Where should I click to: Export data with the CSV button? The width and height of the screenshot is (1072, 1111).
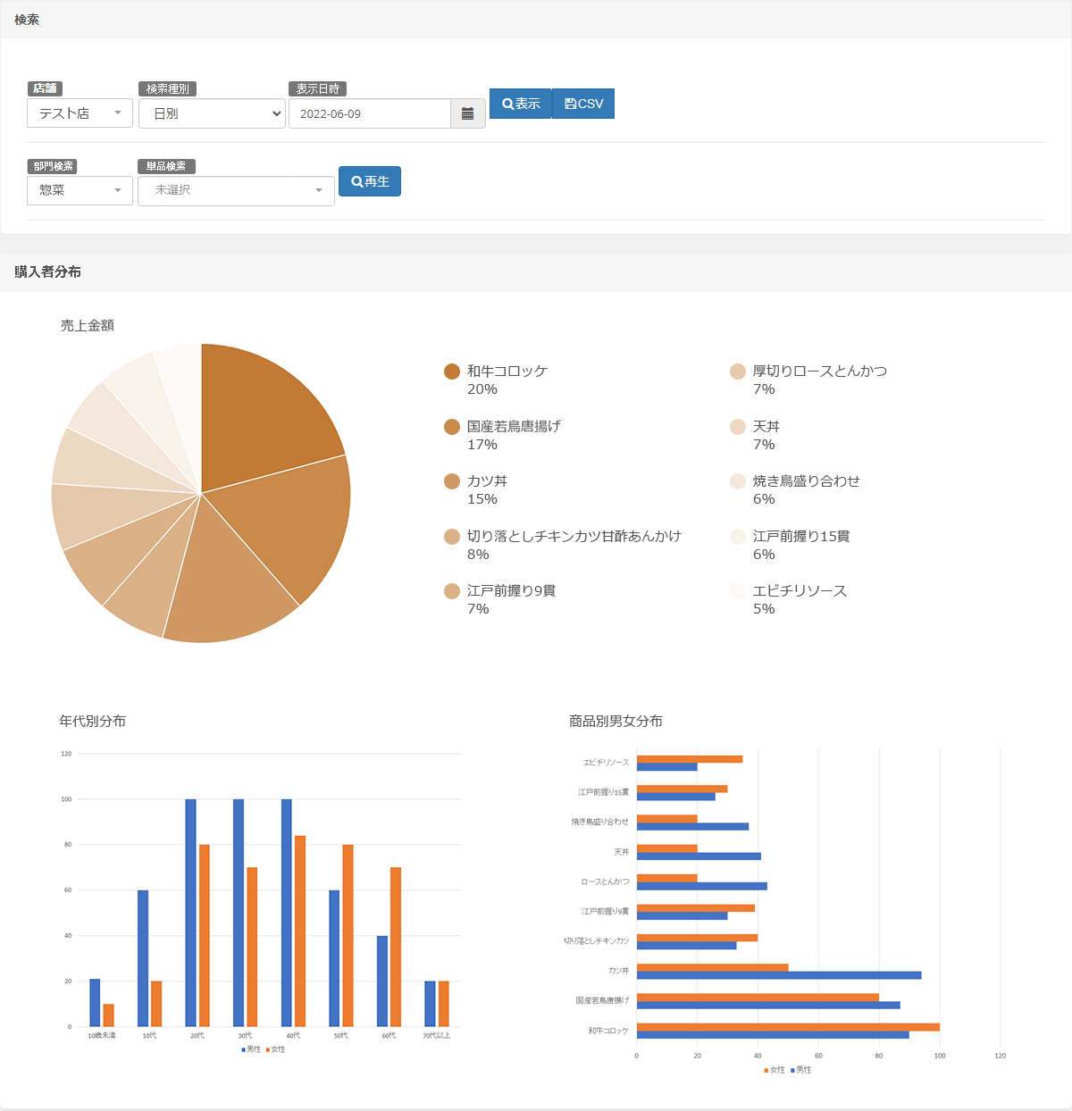pos(583,104)
